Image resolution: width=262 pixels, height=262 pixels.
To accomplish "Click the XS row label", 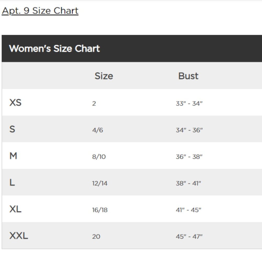I will [x=15, y=102].
